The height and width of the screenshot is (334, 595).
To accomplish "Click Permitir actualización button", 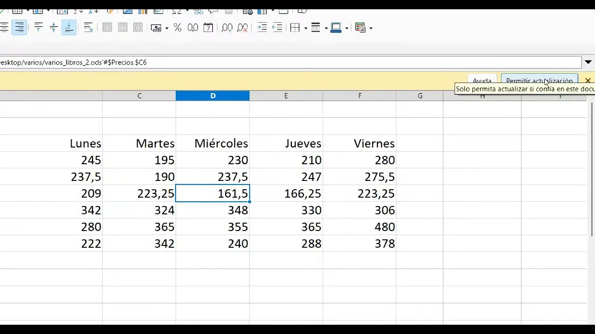I will pos(539,81).
